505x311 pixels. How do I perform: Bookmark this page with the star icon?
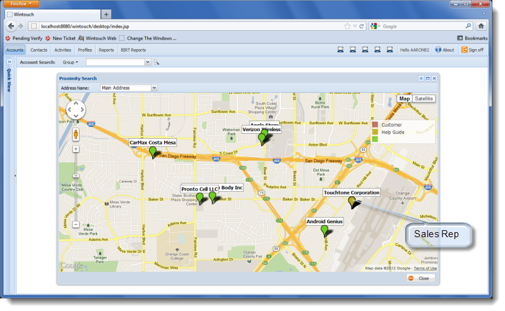pos(347,26)
